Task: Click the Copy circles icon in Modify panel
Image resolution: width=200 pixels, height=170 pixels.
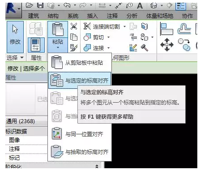Action: 184,45
